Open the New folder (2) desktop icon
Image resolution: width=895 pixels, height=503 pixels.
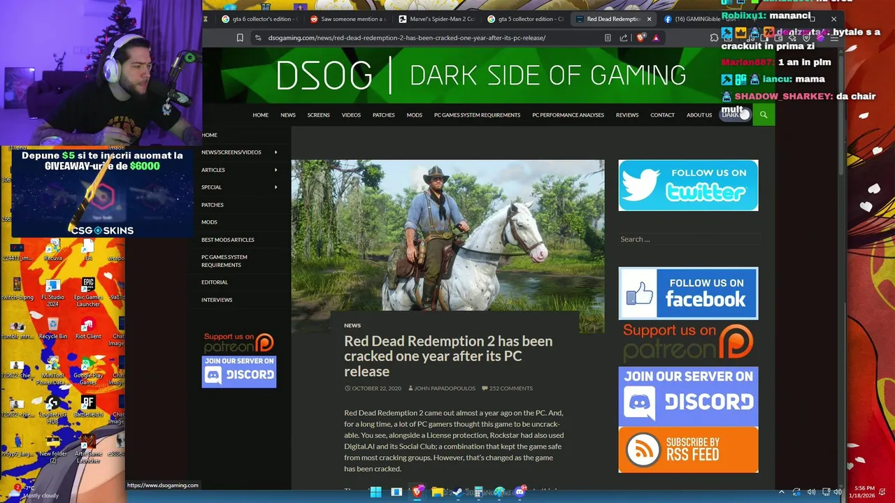[x=53, y=449]
